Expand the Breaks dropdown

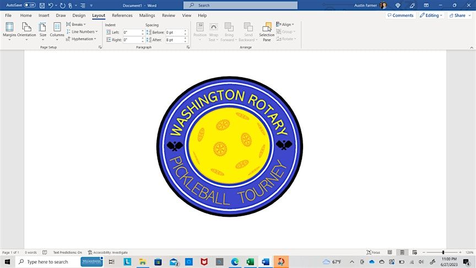pyautogui.click(x=76, y=24)
